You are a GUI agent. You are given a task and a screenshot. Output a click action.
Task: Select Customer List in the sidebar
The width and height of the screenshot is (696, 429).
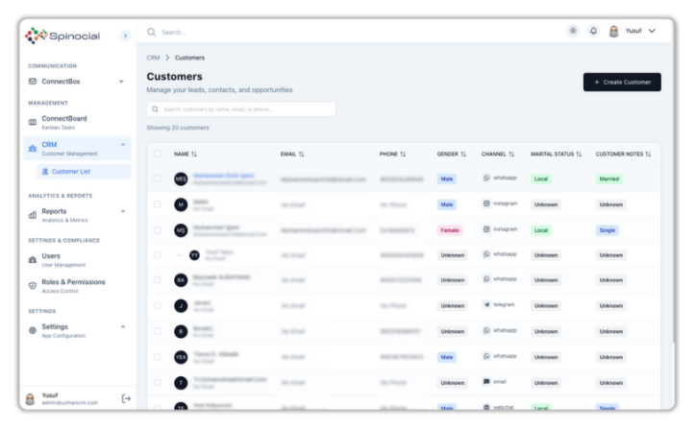coord(77,172)
